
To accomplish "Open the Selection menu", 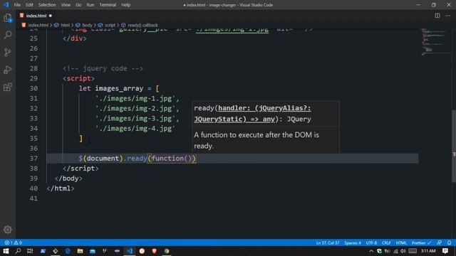I will (47, 5).
